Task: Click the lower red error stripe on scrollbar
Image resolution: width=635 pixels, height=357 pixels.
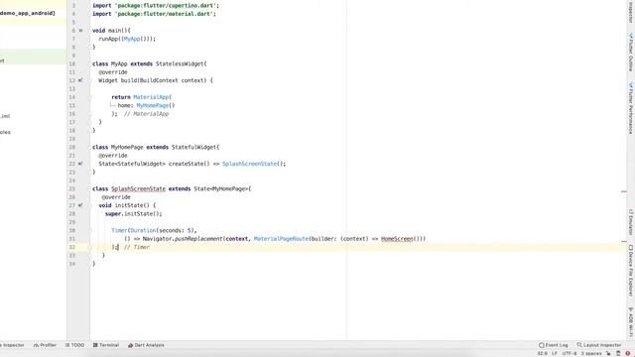Action: pos(624,241)
